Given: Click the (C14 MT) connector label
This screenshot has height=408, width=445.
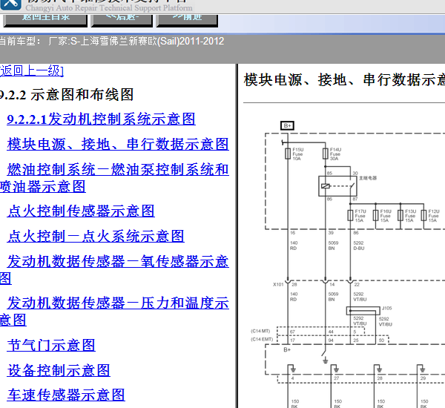Looking at the screenshot, I should 260,331.
